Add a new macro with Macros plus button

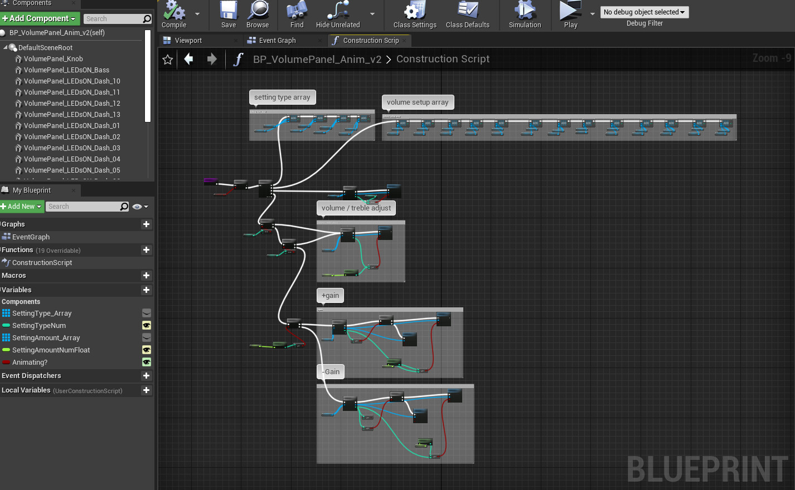pyautogui.click(x=147, y=276)
